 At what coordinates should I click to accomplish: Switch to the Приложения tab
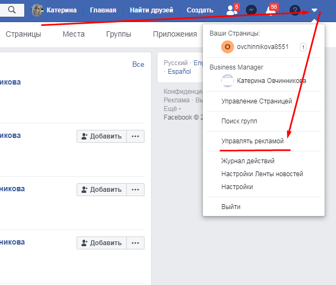[x=175, y=34]
